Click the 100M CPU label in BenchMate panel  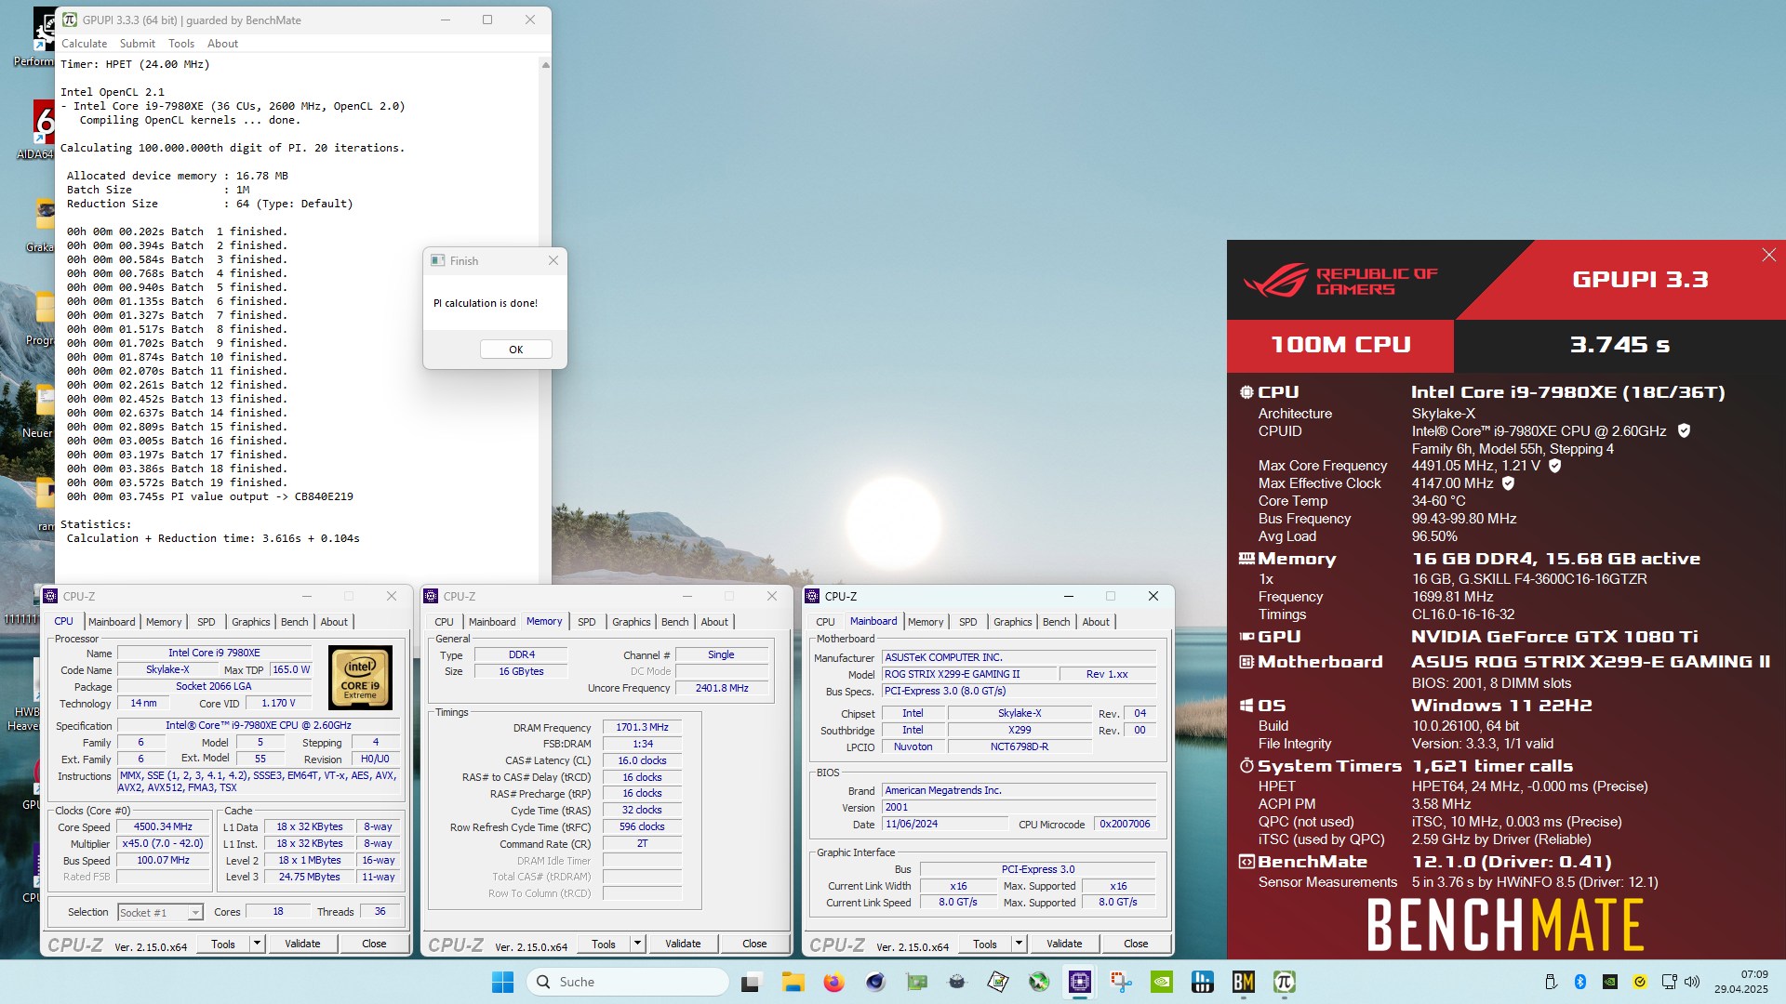(1340, 345)
